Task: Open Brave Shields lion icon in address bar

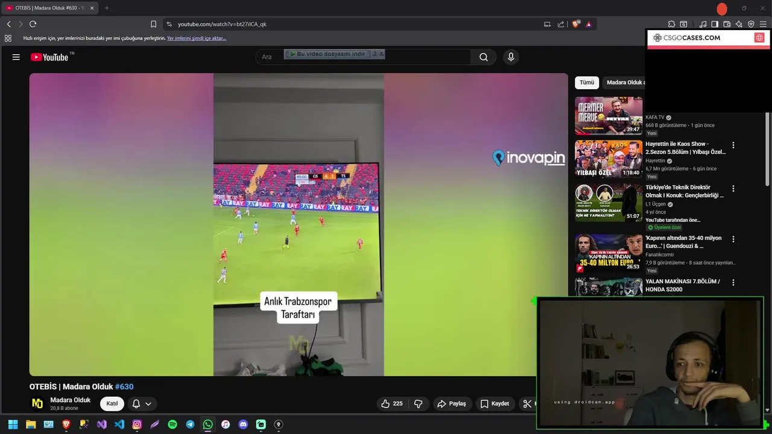Action: click(x=576, y=24)
